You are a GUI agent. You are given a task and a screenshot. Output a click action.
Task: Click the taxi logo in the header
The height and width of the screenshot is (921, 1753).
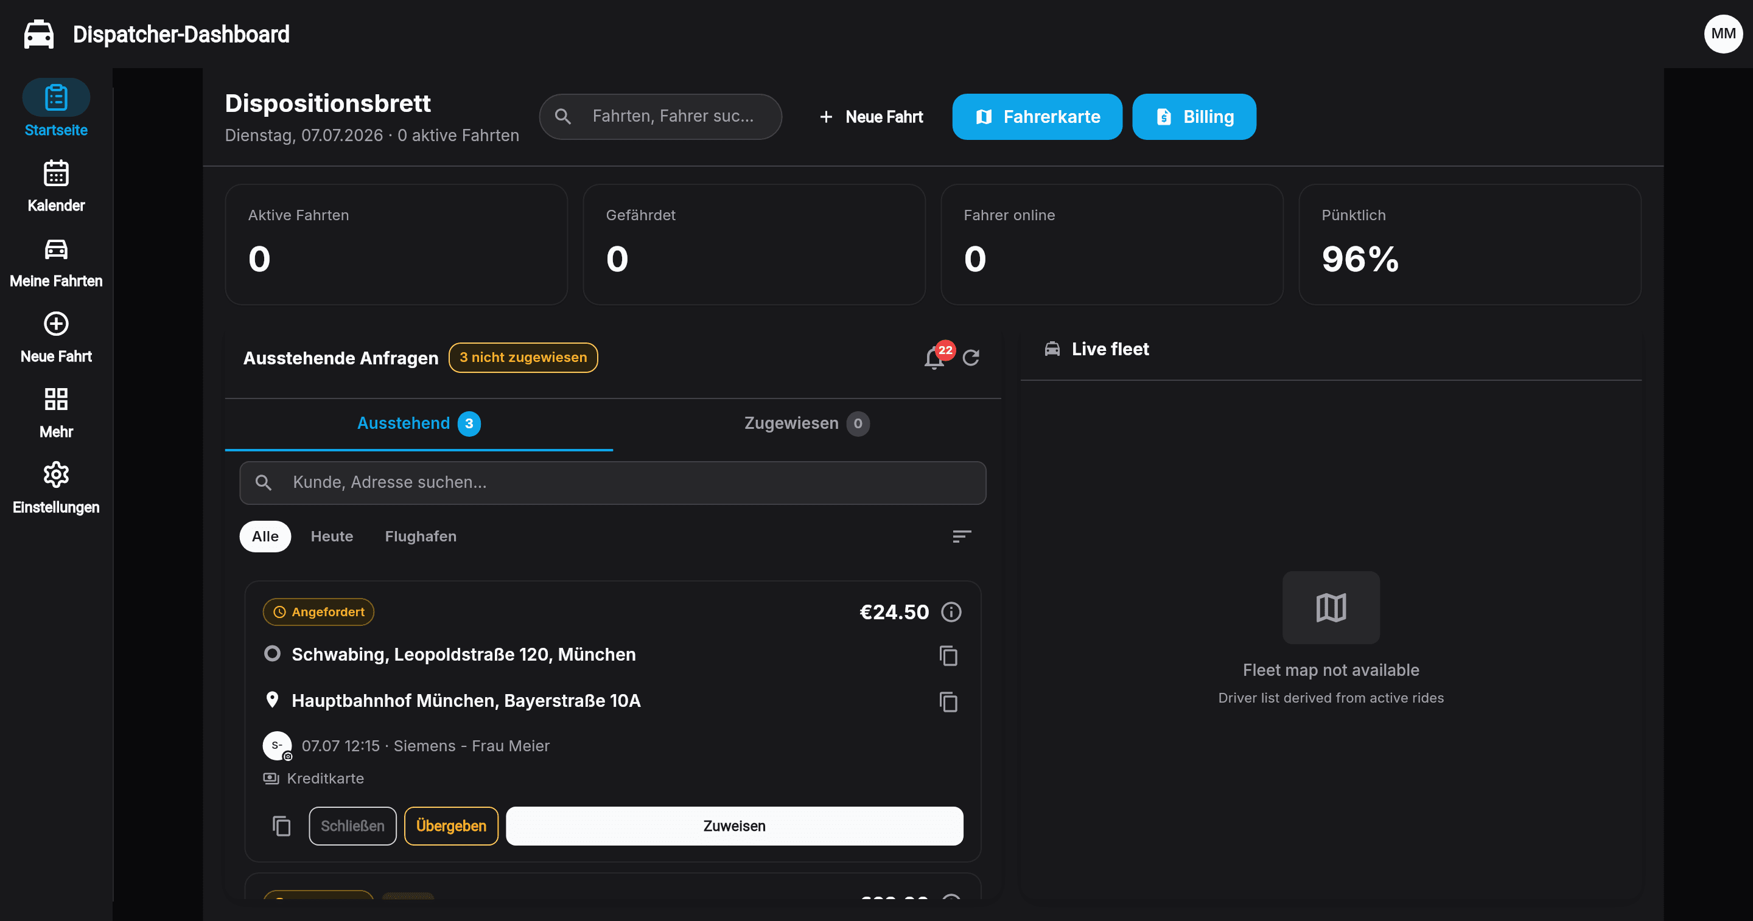[39, 34]
